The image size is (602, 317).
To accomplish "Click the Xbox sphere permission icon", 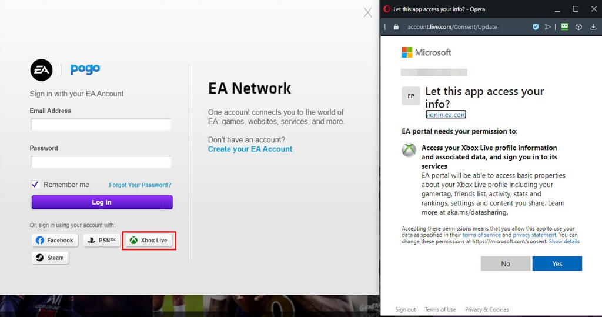I will (409, 150).
